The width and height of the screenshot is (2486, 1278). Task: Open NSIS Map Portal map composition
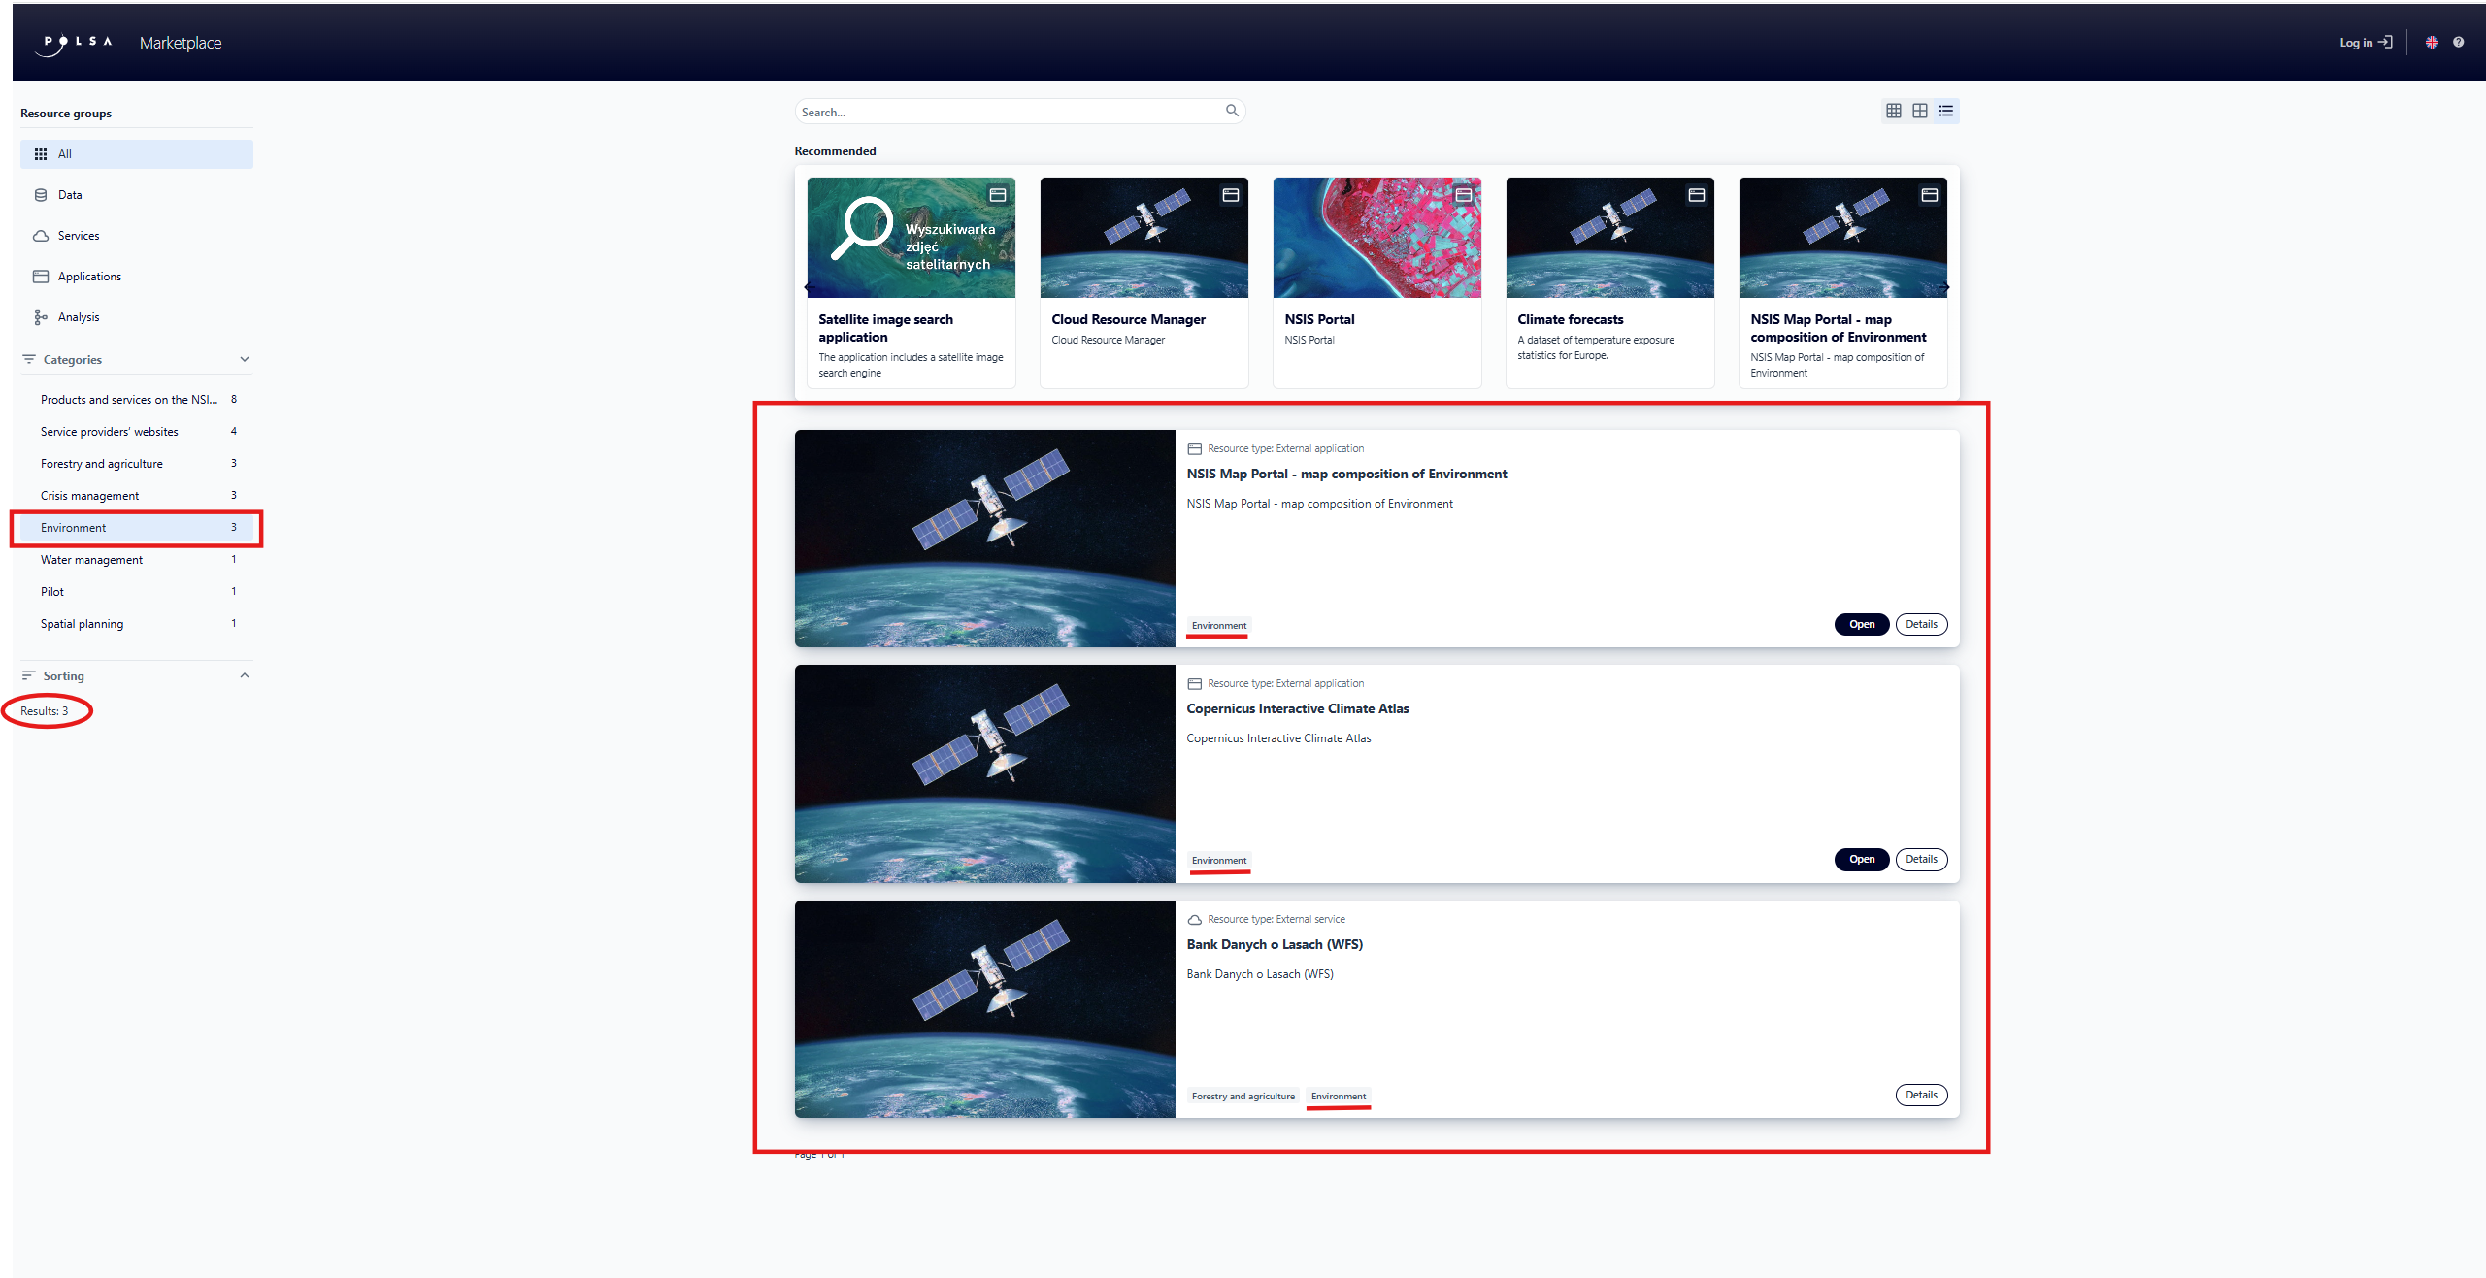point(1861,625)
